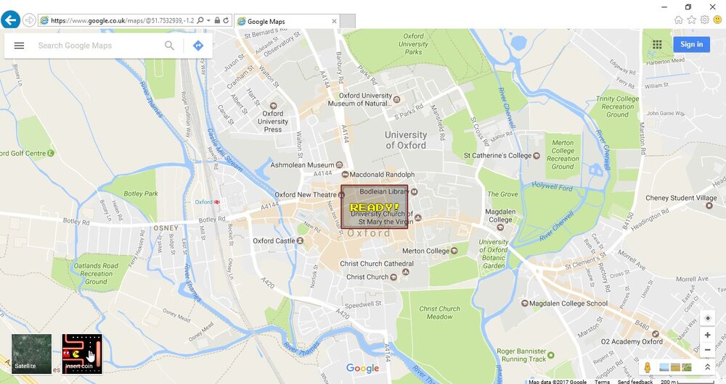Open the browser Home icon

[678, 20]
